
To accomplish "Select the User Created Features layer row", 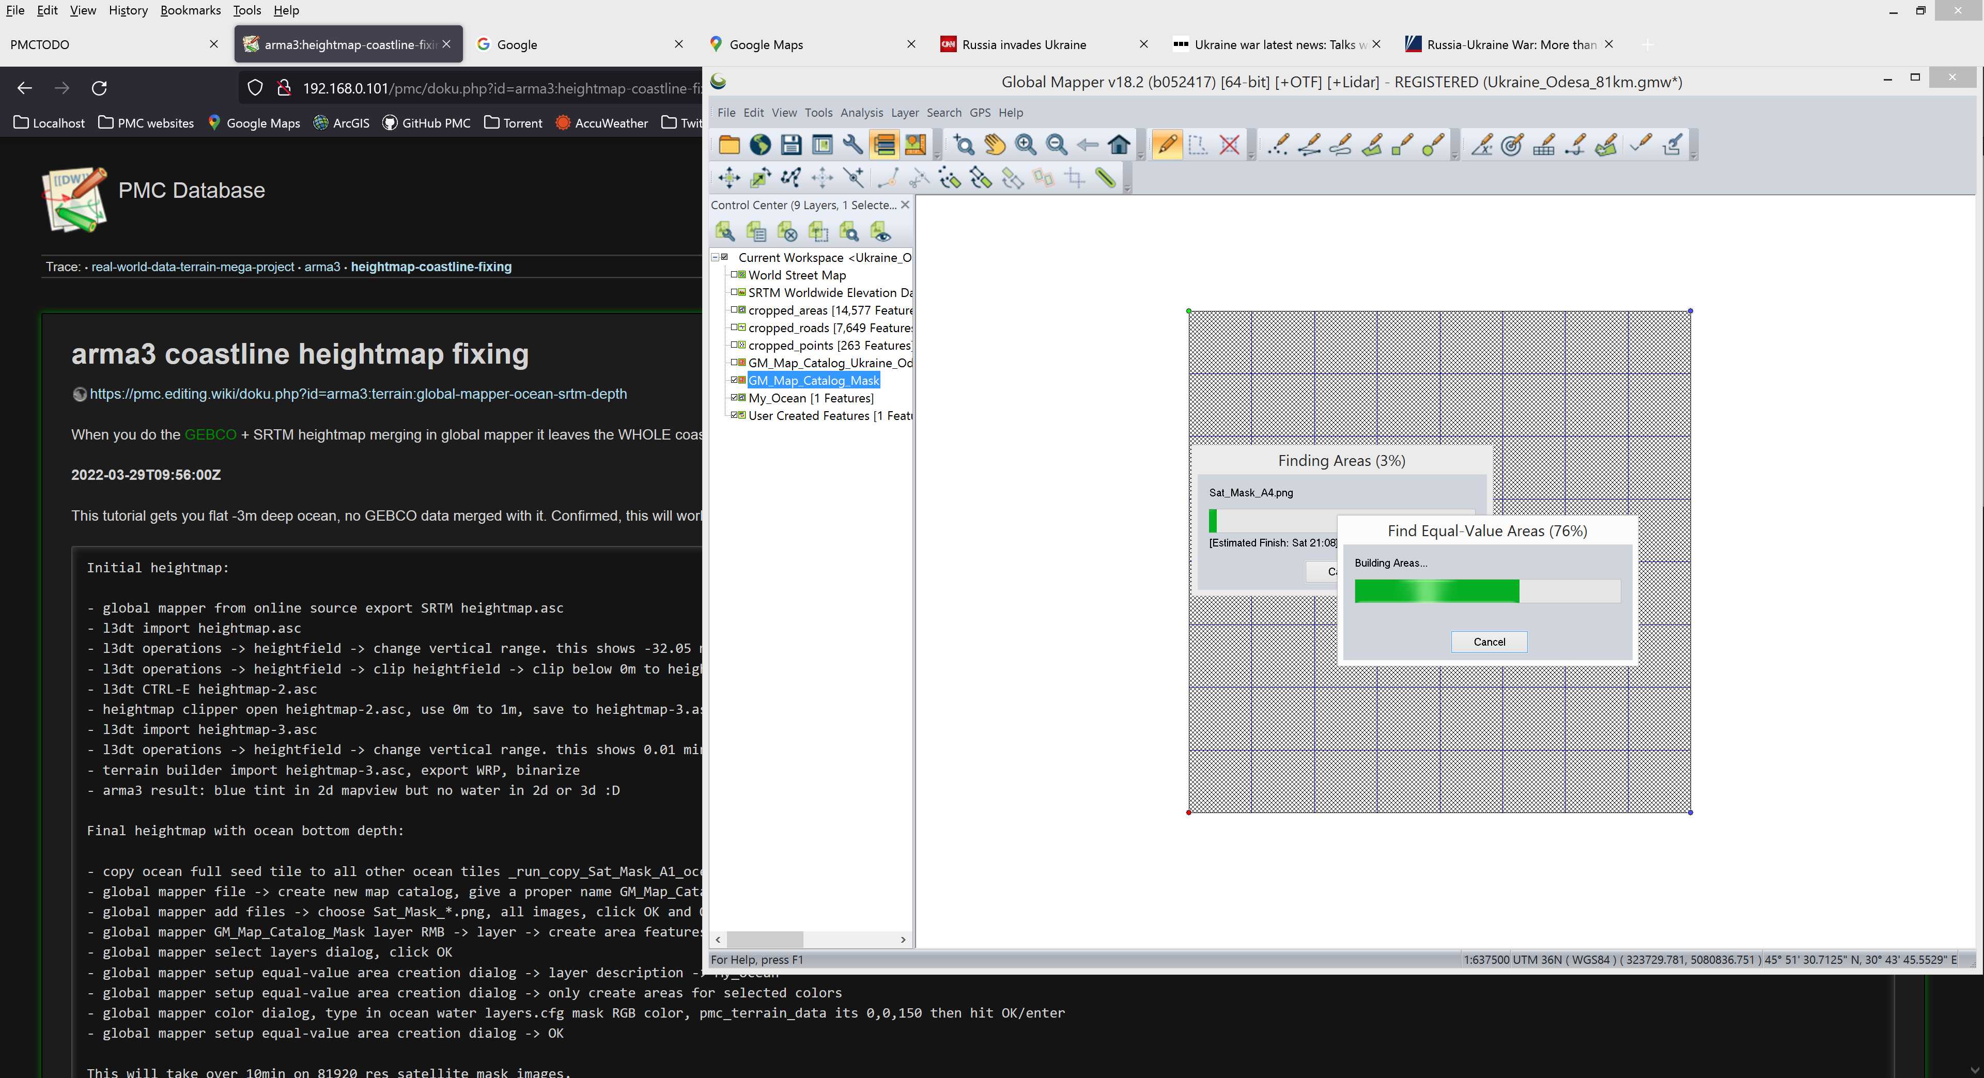I will tap(829, 416).
